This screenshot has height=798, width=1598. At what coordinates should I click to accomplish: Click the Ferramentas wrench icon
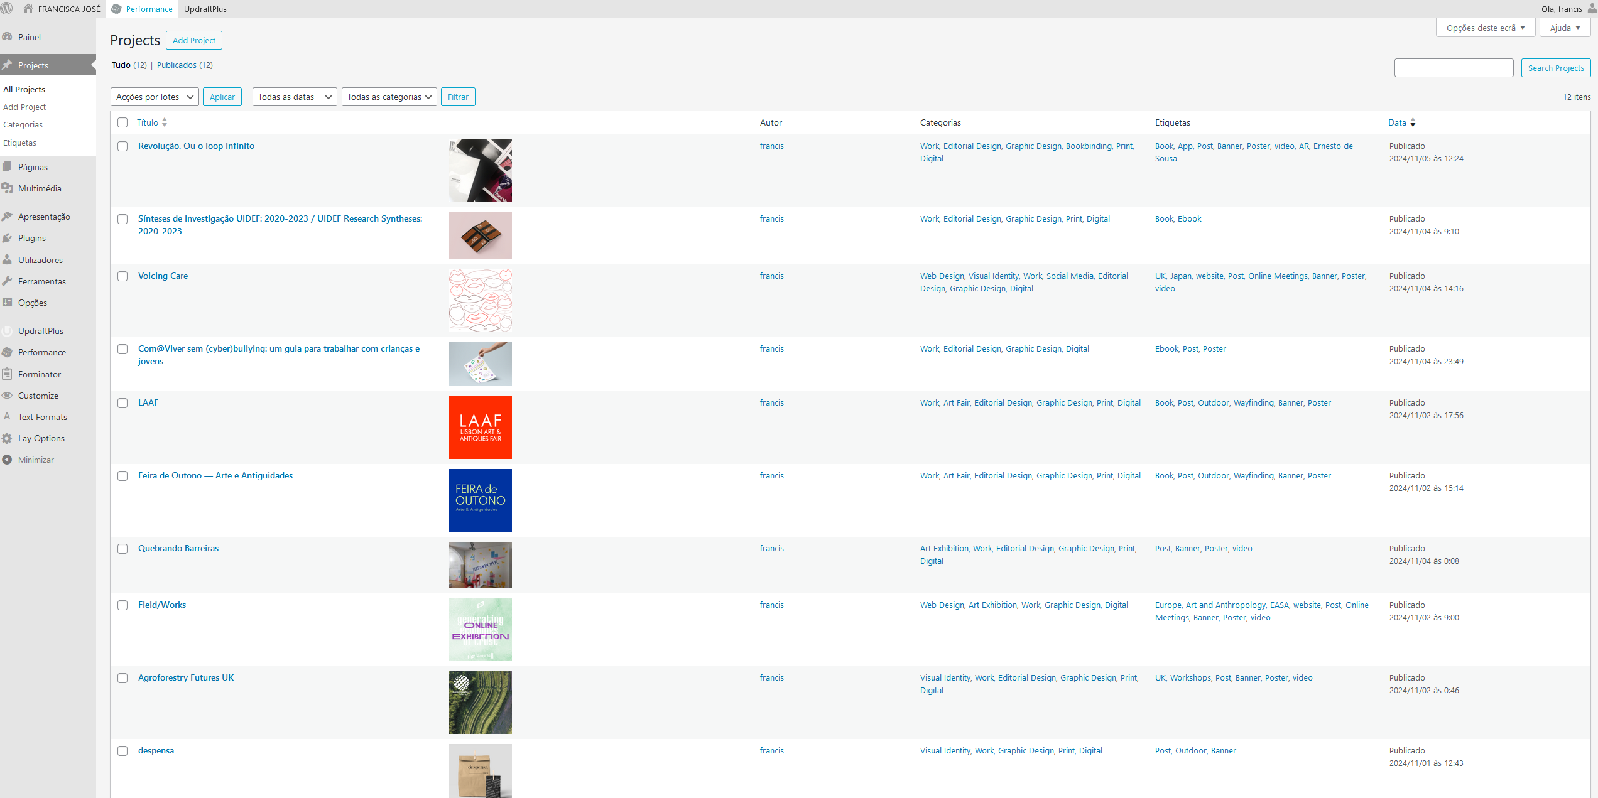pos(8,281)
